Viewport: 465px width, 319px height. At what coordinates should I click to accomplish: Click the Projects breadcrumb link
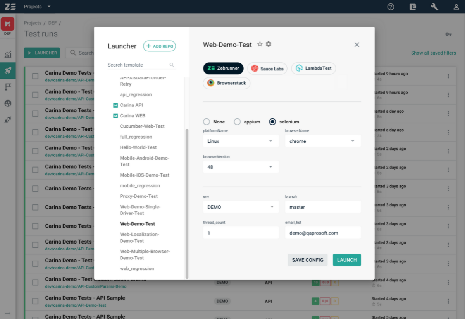[x=33, y=23]
